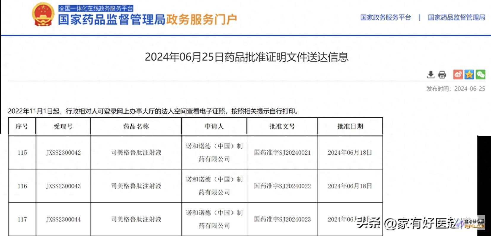Viewport: 491px width, 236px height.
Task: Share to Weibo icon
Action: coord(458,74)
